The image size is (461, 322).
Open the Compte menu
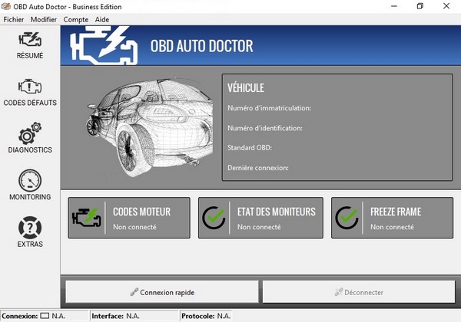tap(76, 19)
